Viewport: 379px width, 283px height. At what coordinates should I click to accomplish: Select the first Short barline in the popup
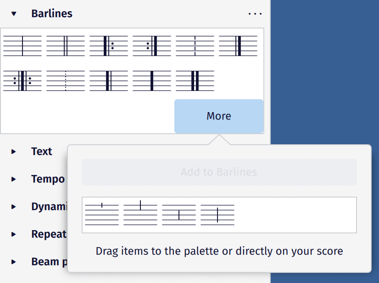178,215
